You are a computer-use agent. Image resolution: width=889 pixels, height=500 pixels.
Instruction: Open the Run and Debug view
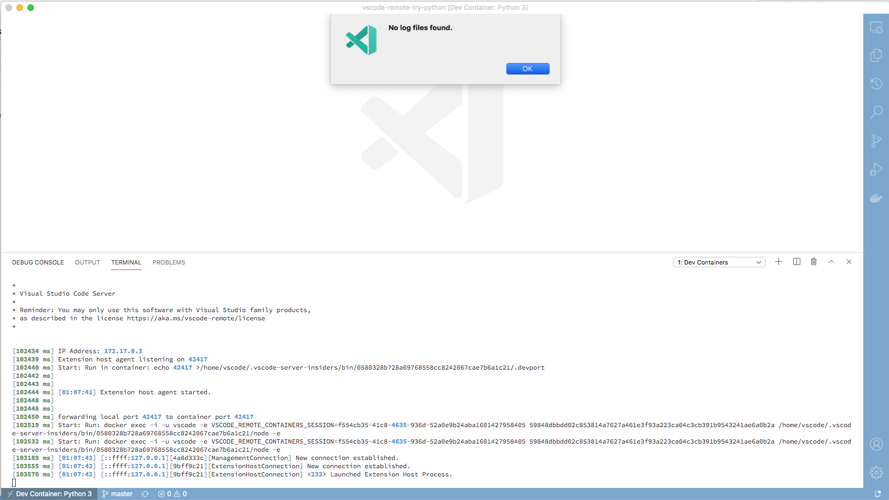point(876,169)
